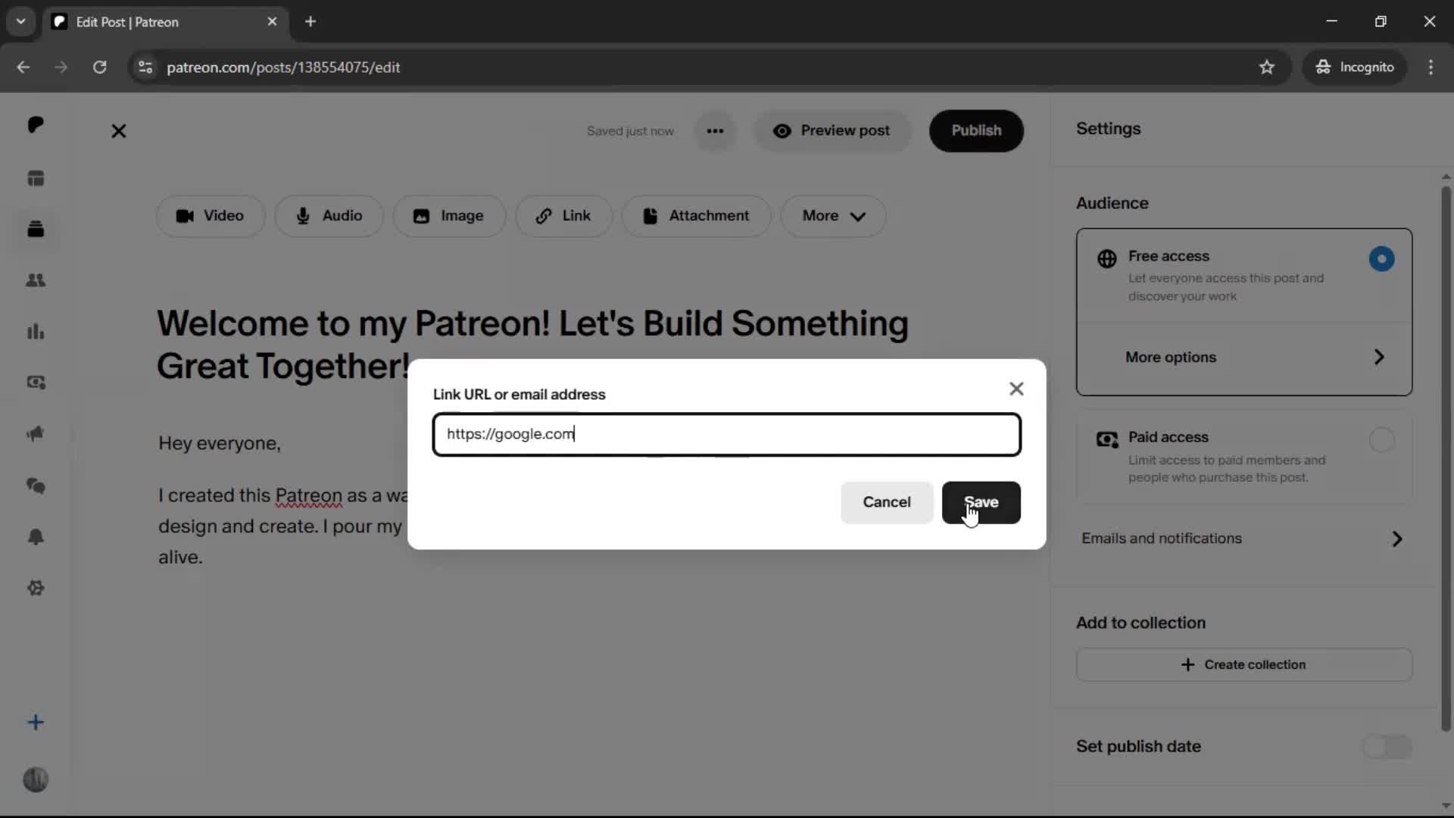
Task: Click the Publish button
Action: click(x=976, y=131)
